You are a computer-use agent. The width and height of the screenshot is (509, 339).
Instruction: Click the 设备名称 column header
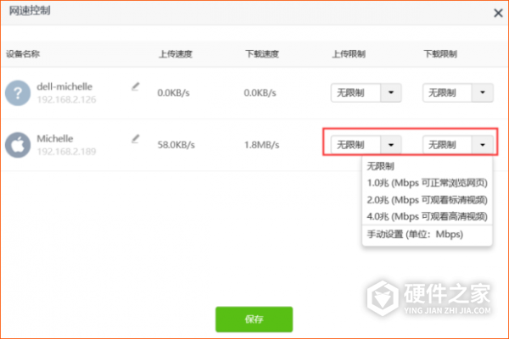(23, 53)
